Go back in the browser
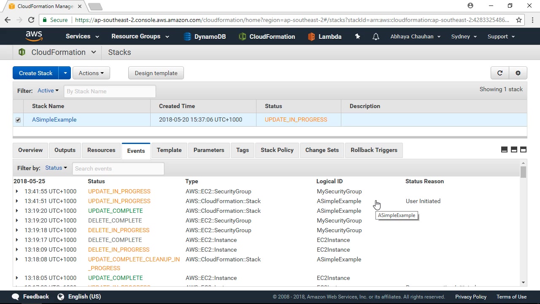540x304 pixels. (8, 20)
